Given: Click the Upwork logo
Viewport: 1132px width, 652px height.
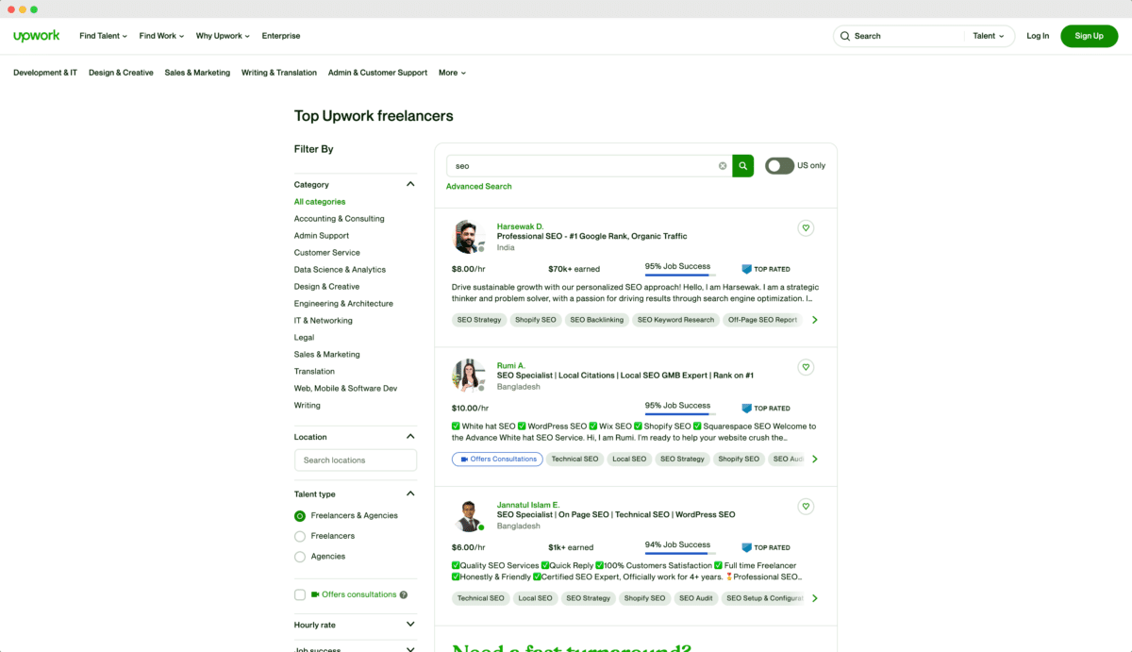Looking at the screenshot, I should pyautogui.click(x=36, y=36).
